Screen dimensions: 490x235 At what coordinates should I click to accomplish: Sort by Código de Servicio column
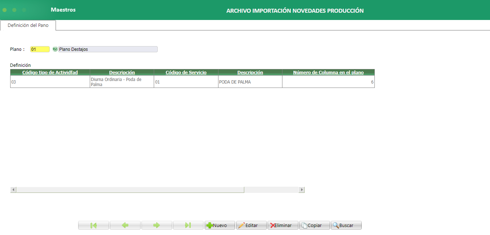coord(186,73)
